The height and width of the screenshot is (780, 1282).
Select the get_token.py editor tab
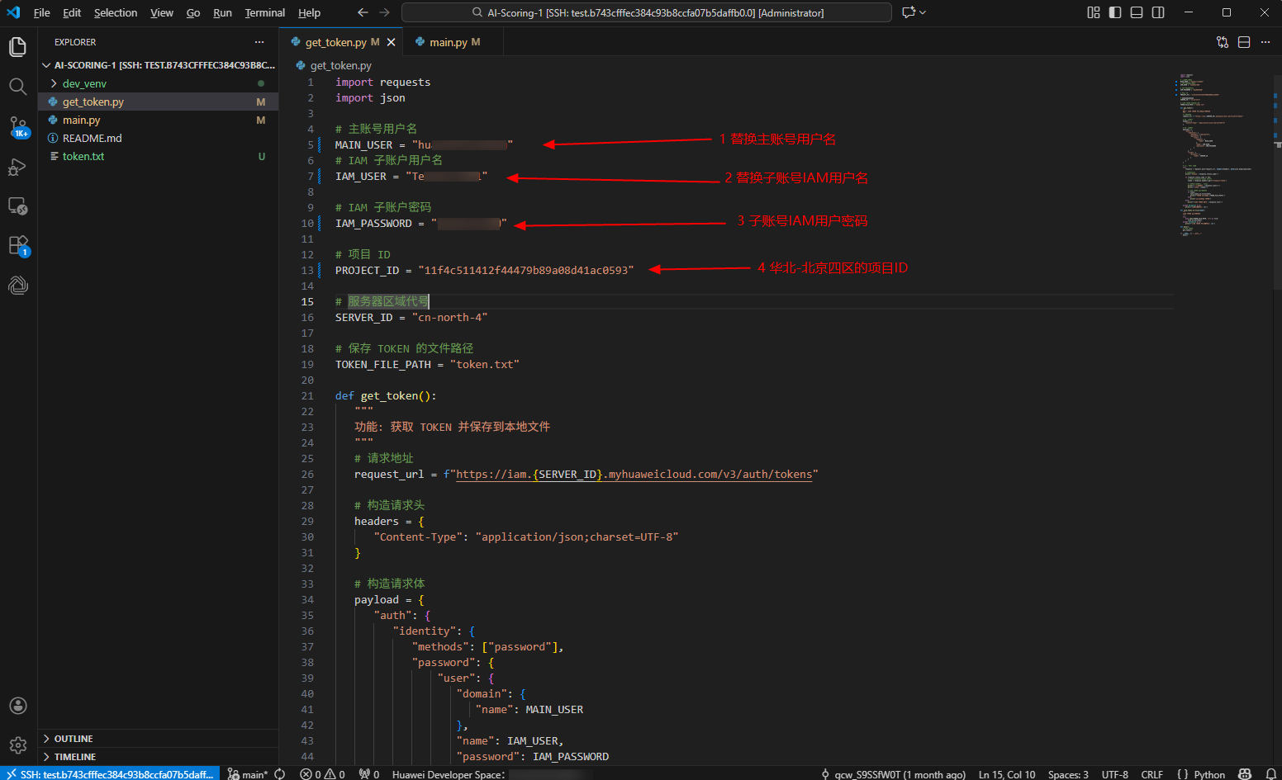point(340,42)
